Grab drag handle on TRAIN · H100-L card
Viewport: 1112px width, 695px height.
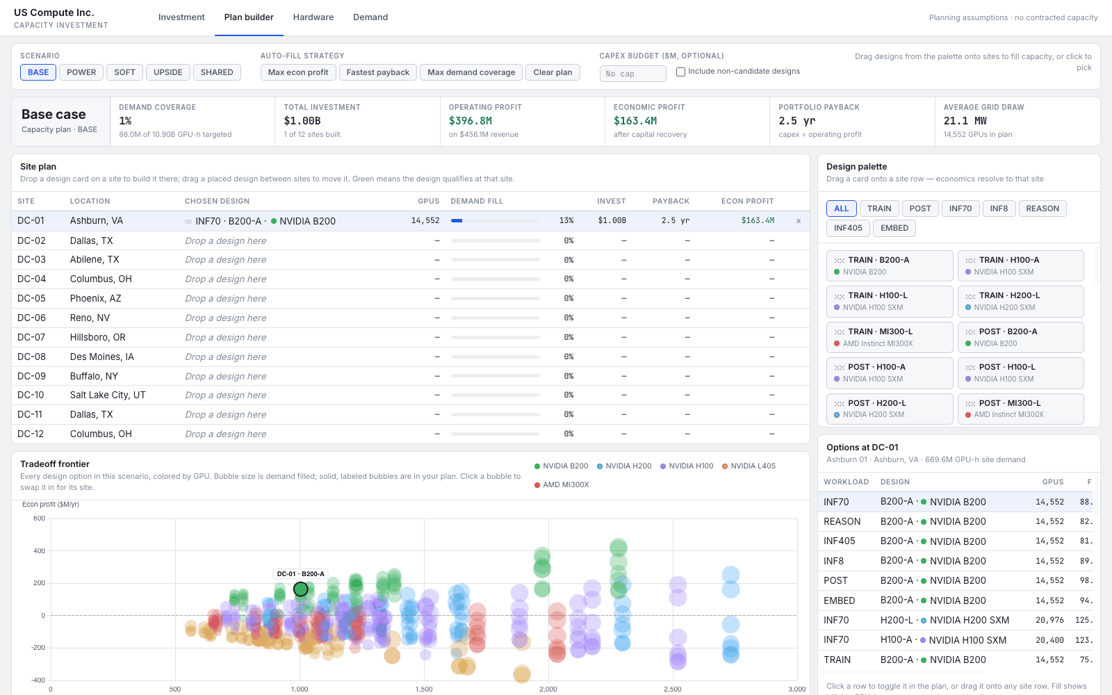pyautogui.click(x=840, y=296)
